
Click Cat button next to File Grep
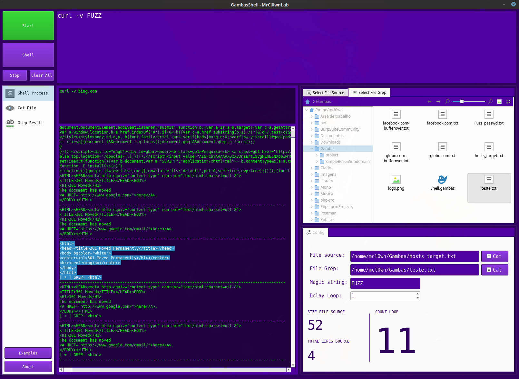[x=495, y=270]
